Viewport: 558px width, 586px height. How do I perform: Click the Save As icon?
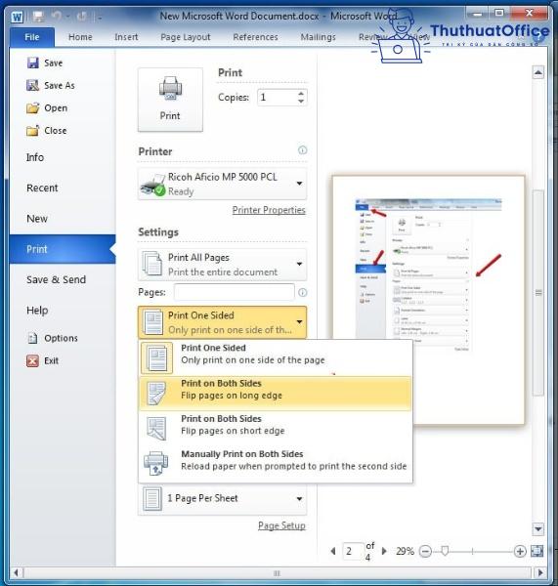coord(33,85)
